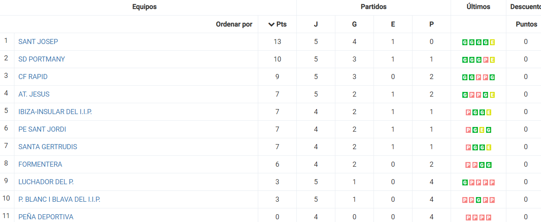541x222 pixels.
Task: Click the green G badge in P. BLANC I BLAVA row
Action: pos(479,200)
